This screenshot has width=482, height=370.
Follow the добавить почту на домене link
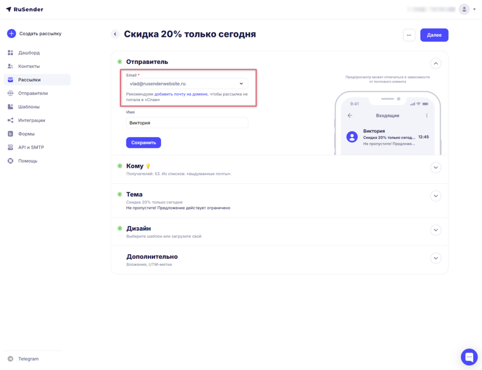click(x=181, y=94)
